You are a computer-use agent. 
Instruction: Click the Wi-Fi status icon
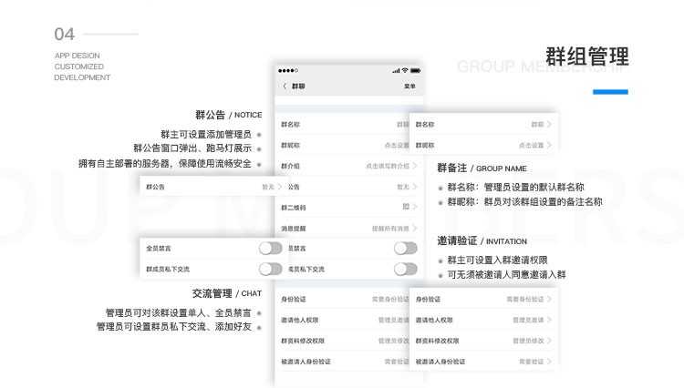pos(405,70)
